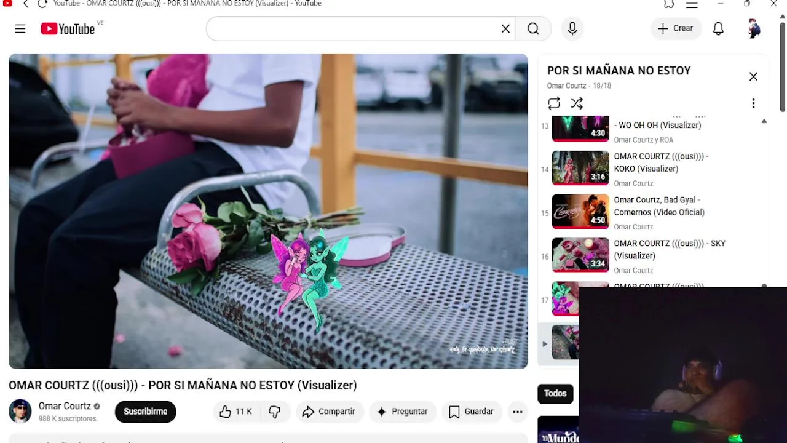Play Comernos video thumbnail
The width and height of the screenshot is (787, 443).
(x=580, y=212)
